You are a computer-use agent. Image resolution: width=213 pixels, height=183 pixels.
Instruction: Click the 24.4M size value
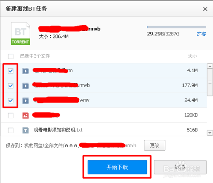click(191, 100)
